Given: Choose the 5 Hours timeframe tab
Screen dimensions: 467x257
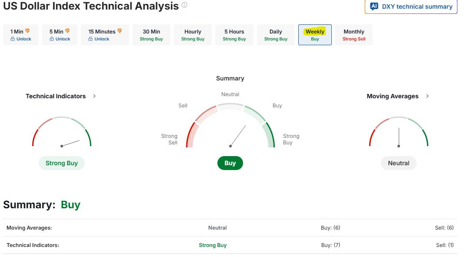Looking at the screenshot, I should point(234,35).
